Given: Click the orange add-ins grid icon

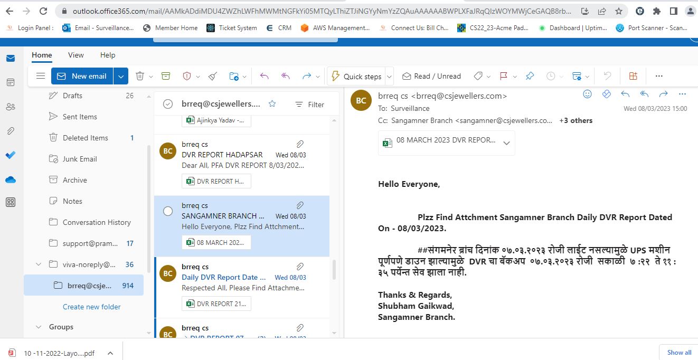Looking at the screenshot, I should point(633,76).
